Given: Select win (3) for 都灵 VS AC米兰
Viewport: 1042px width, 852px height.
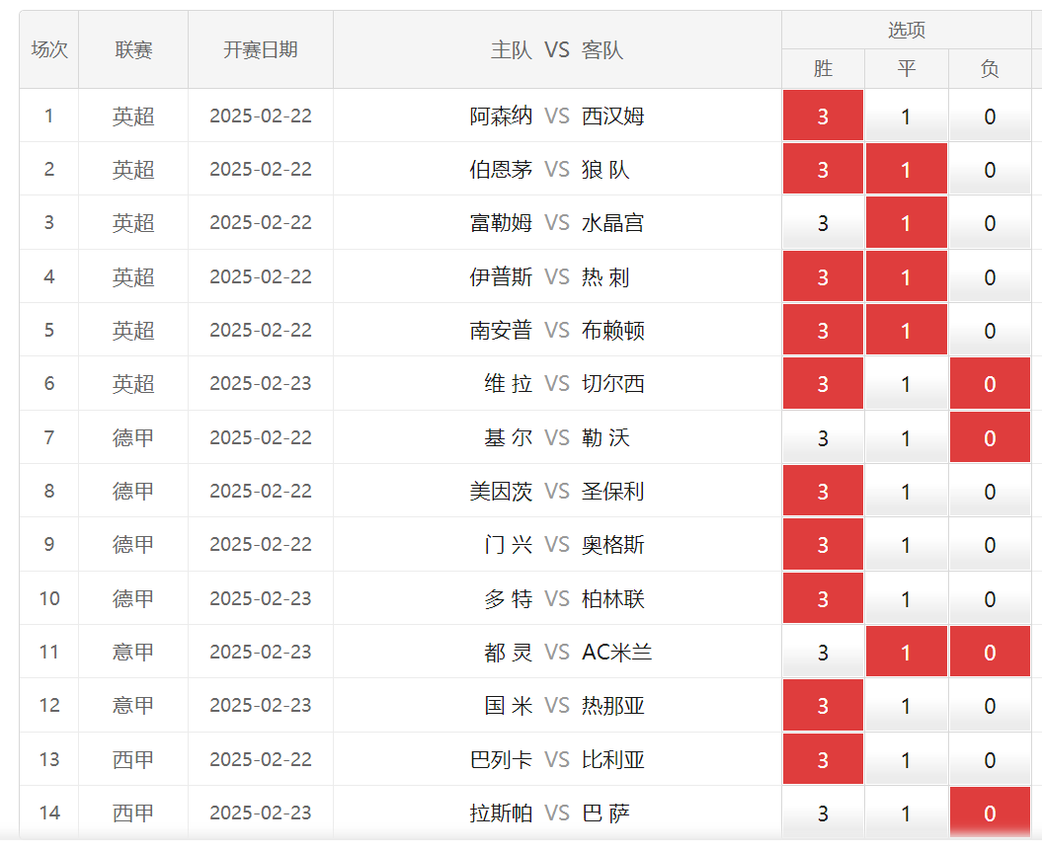Looking at the screenshot, I should click(823, 652).
